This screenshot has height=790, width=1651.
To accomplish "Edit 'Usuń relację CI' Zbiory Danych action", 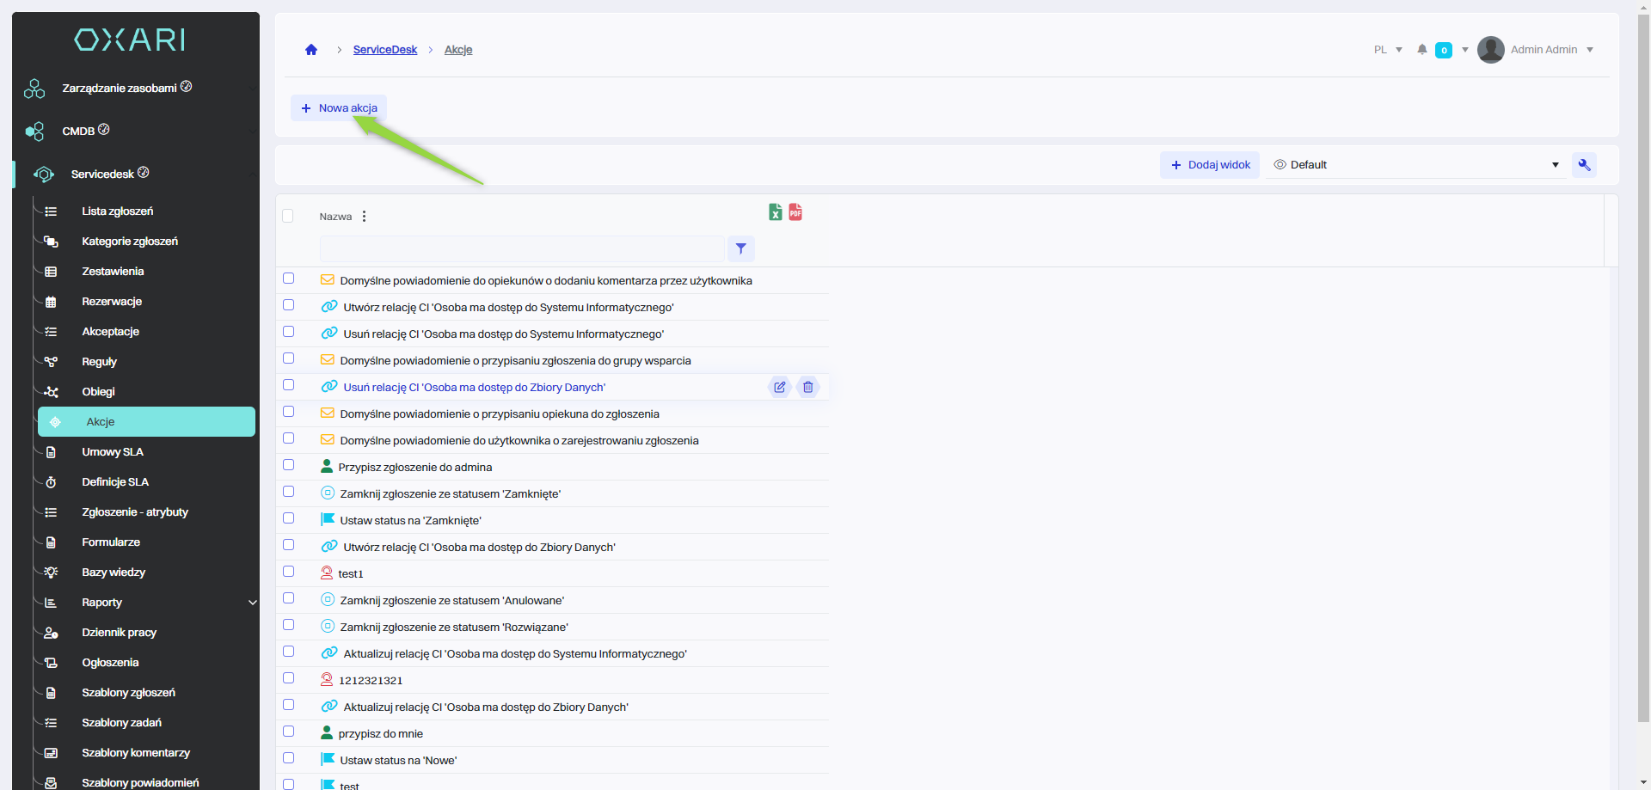I will (x=779, y=388).
